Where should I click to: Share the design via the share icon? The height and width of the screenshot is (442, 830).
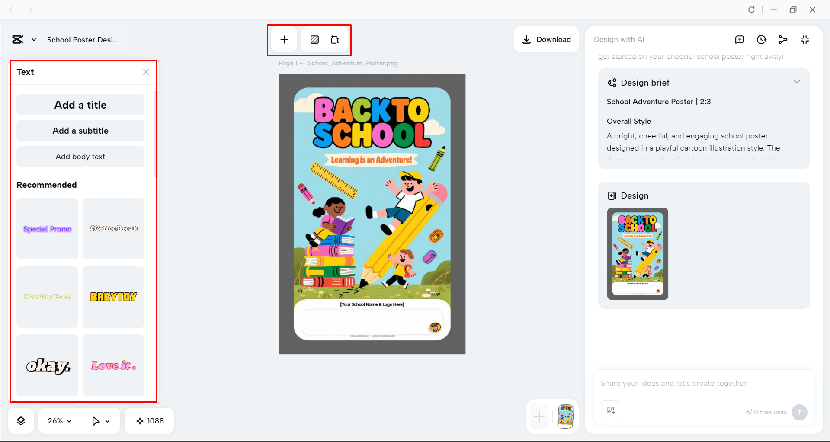click(783, 39)
